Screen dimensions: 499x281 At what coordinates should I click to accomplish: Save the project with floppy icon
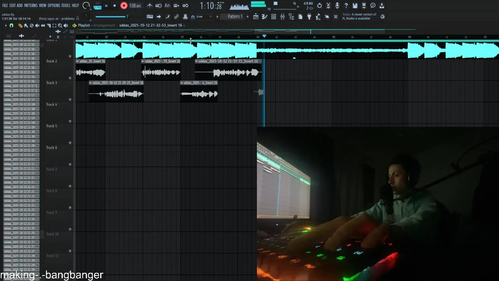pos(355,6)
